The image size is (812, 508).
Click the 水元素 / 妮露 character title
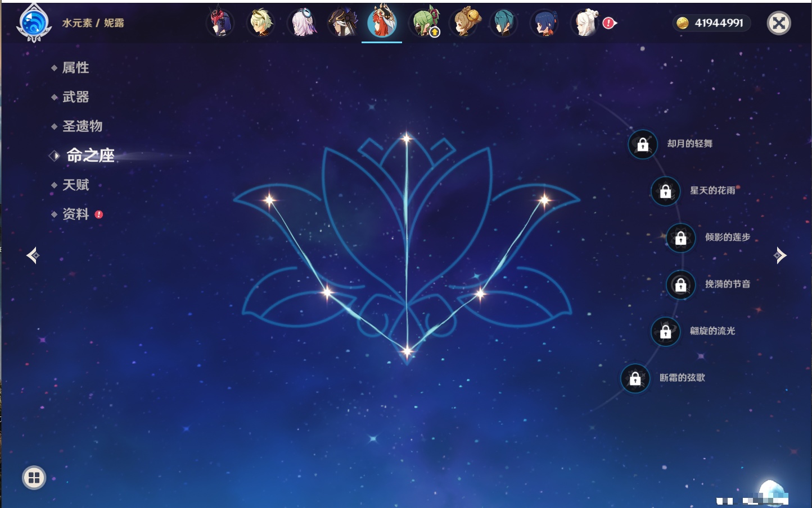[93, 23]
